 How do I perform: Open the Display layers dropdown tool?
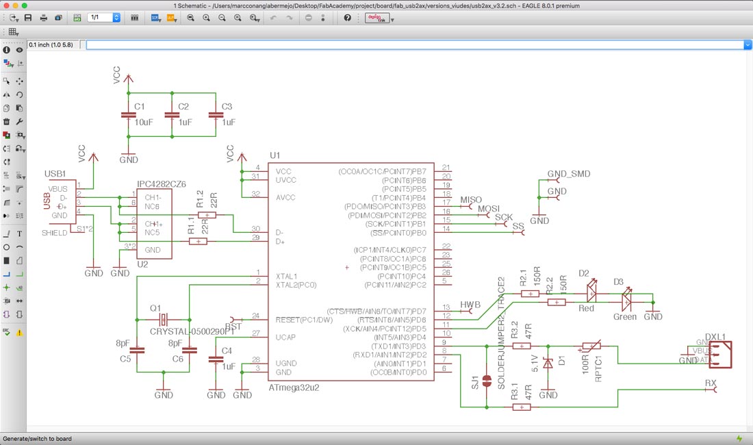tap(8, 64)
